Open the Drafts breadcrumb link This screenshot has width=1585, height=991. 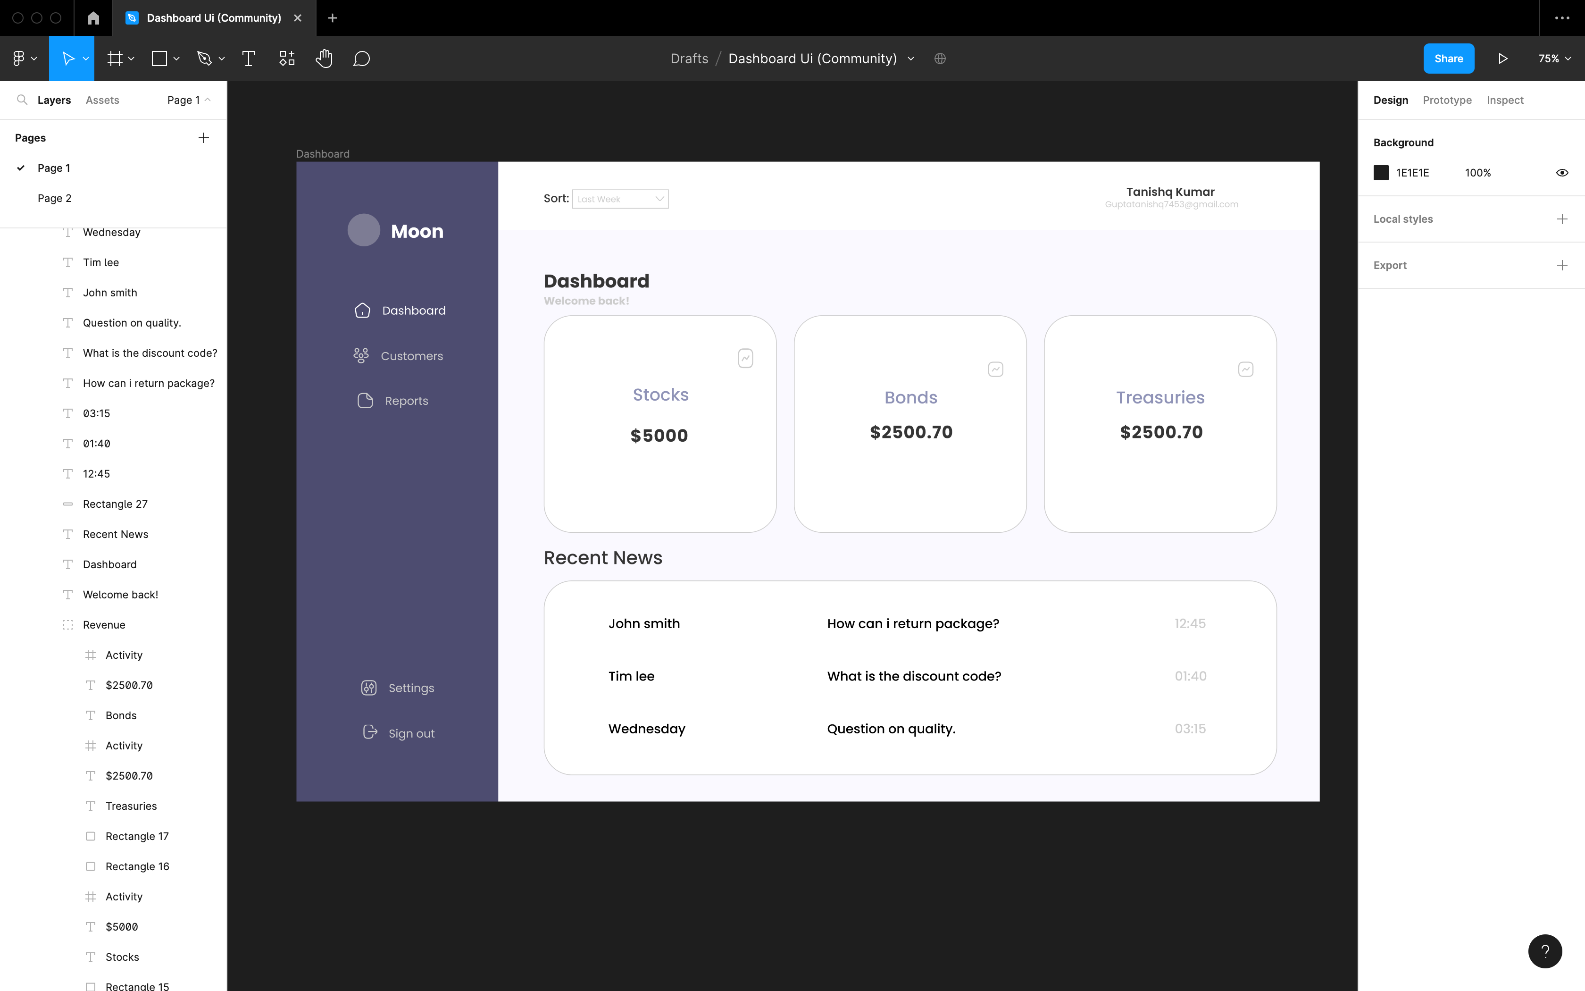(x=689, y=59)
